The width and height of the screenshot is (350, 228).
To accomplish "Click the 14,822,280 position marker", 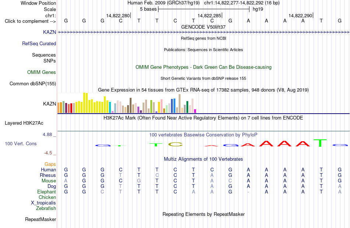I will point(118,15).
